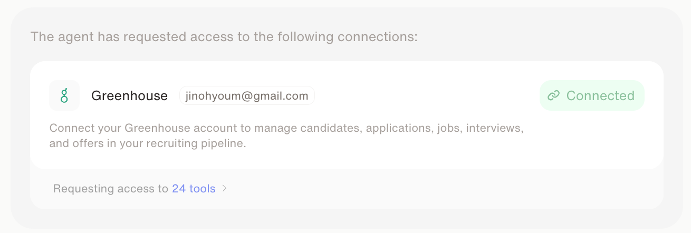Click the number 24 in the footer row
Viewport: 691px width, 233px height.
pos(179,188)
